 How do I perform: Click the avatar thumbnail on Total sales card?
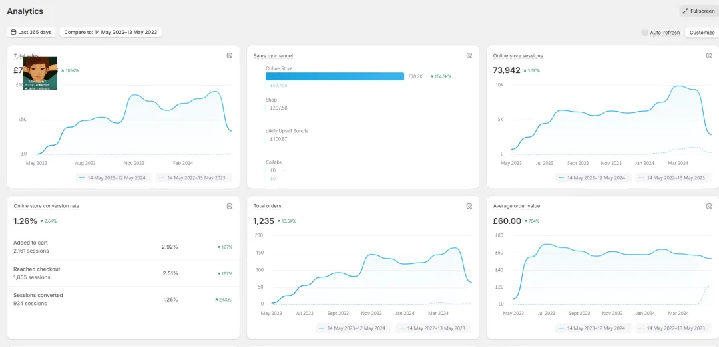(x=41, y=72)
